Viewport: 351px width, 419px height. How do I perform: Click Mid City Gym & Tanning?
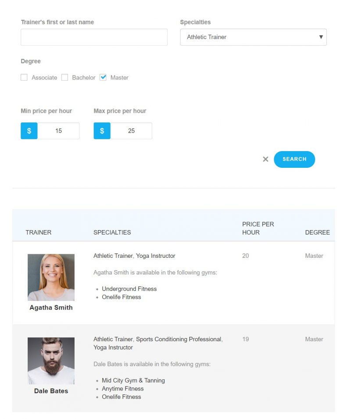tap(133, 380)
